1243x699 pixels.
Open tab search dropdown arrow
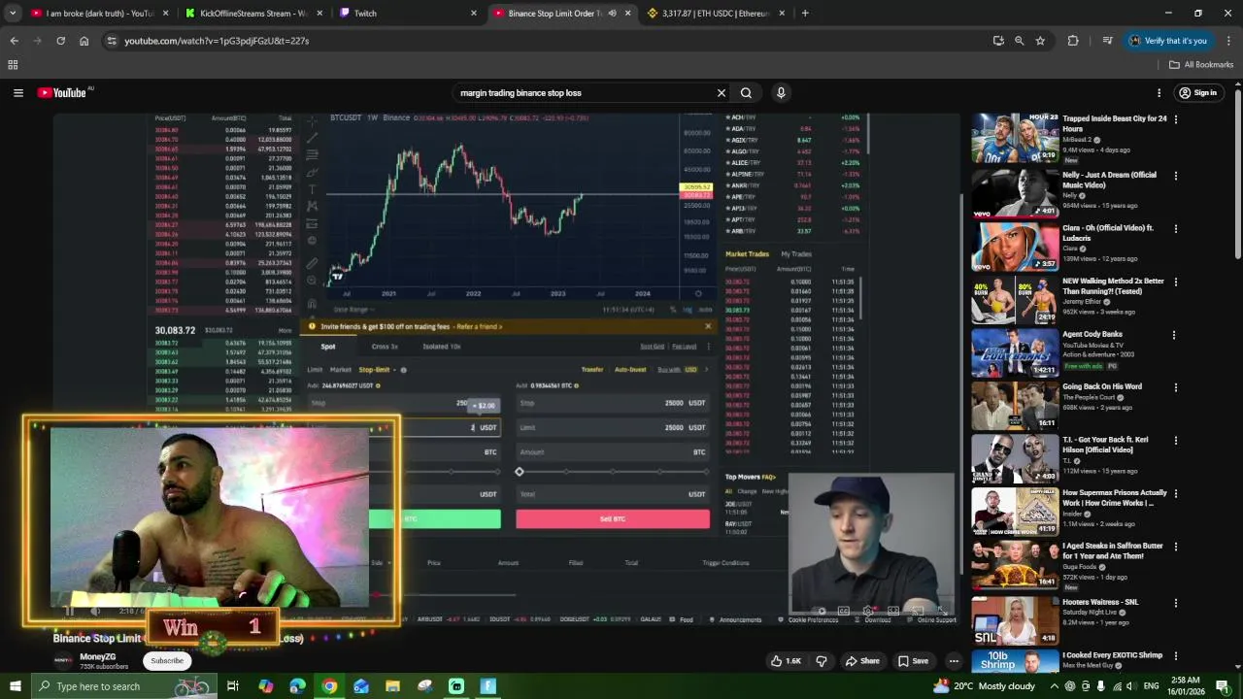click(13, 14)
